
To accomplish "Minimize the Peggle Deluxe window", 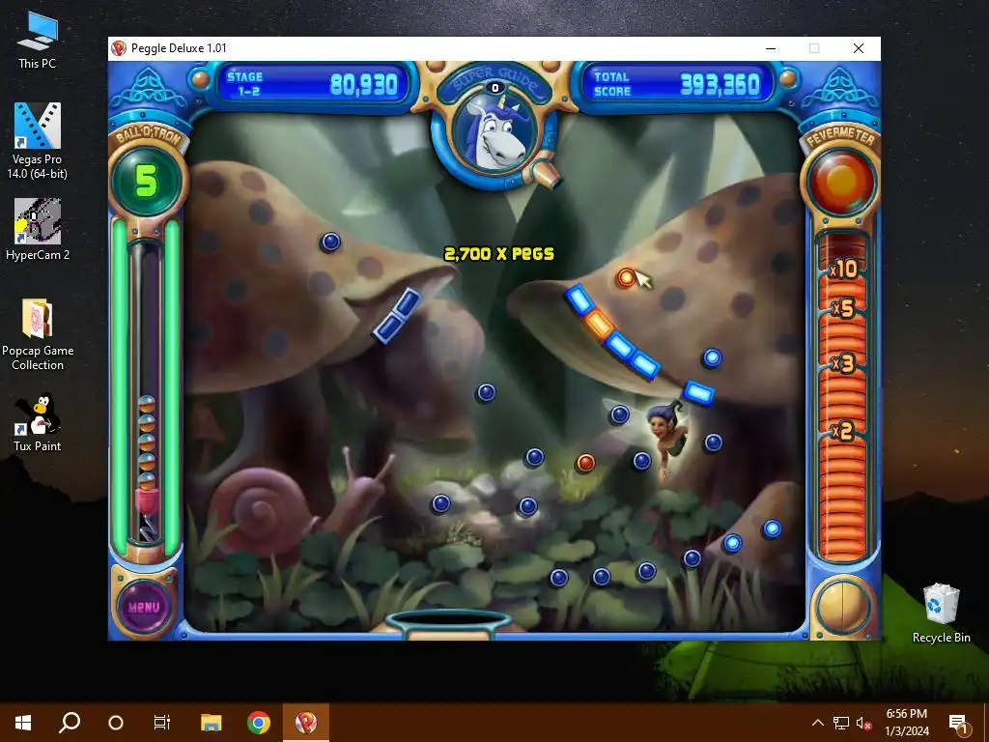I will [x=771, y=48].
